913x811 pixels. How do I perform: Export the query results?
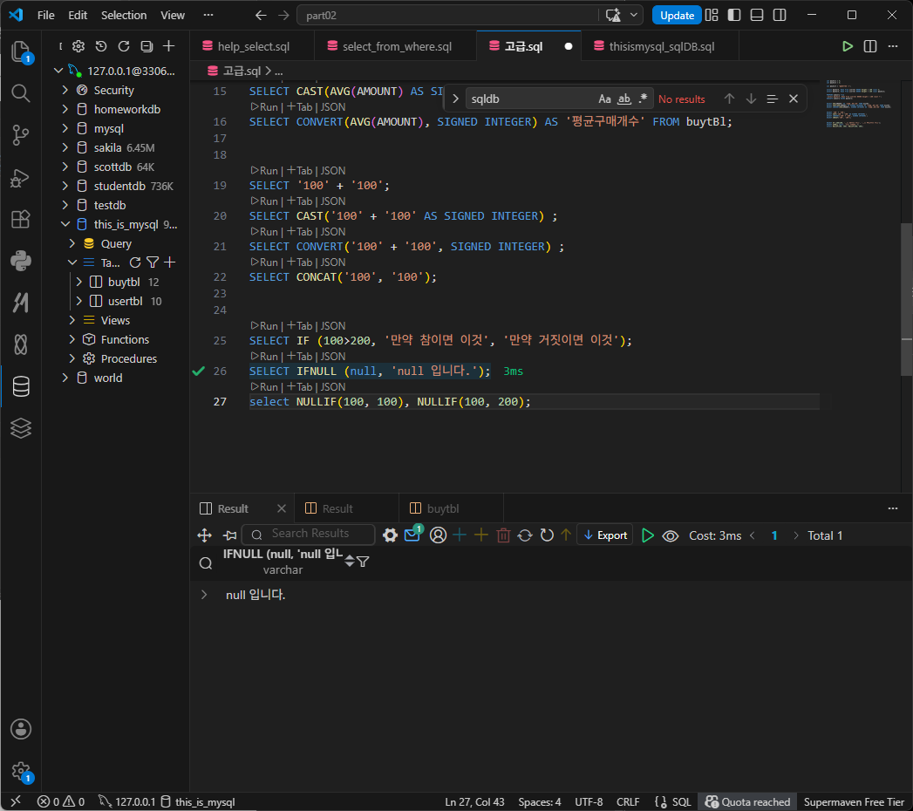point(605,535)
